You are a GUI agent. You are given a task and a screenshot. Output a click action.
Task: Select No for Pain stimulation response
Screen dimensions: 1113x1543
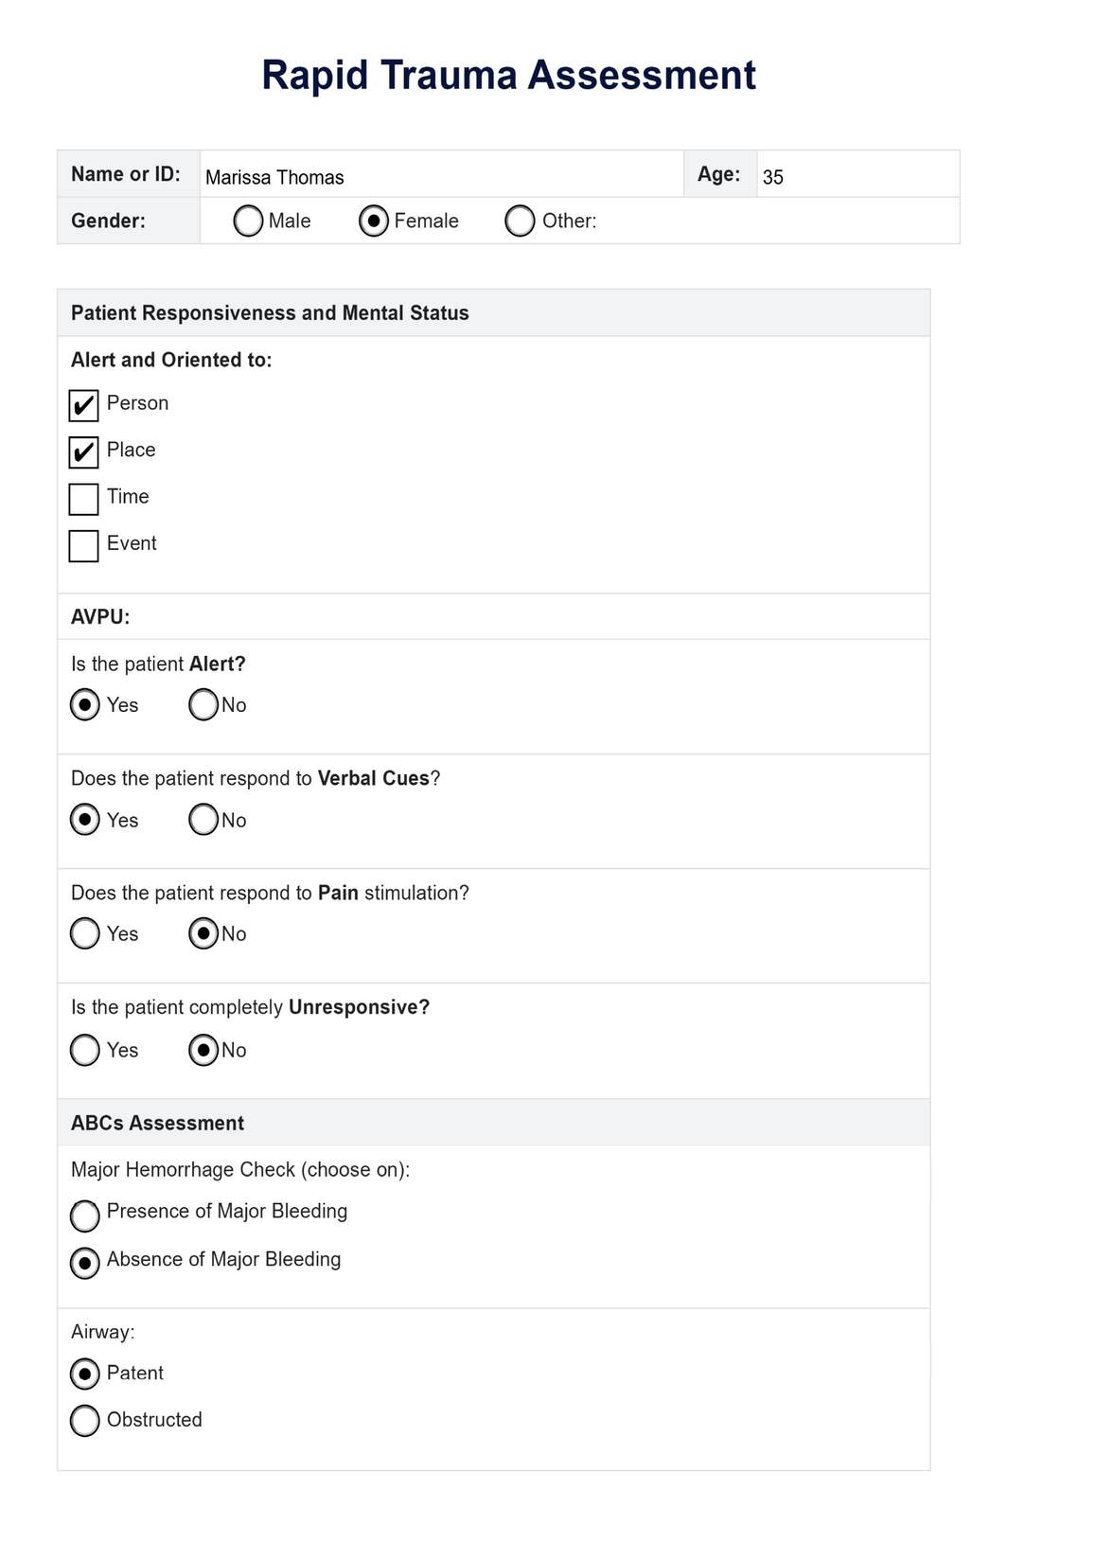(x=203, y=934)
